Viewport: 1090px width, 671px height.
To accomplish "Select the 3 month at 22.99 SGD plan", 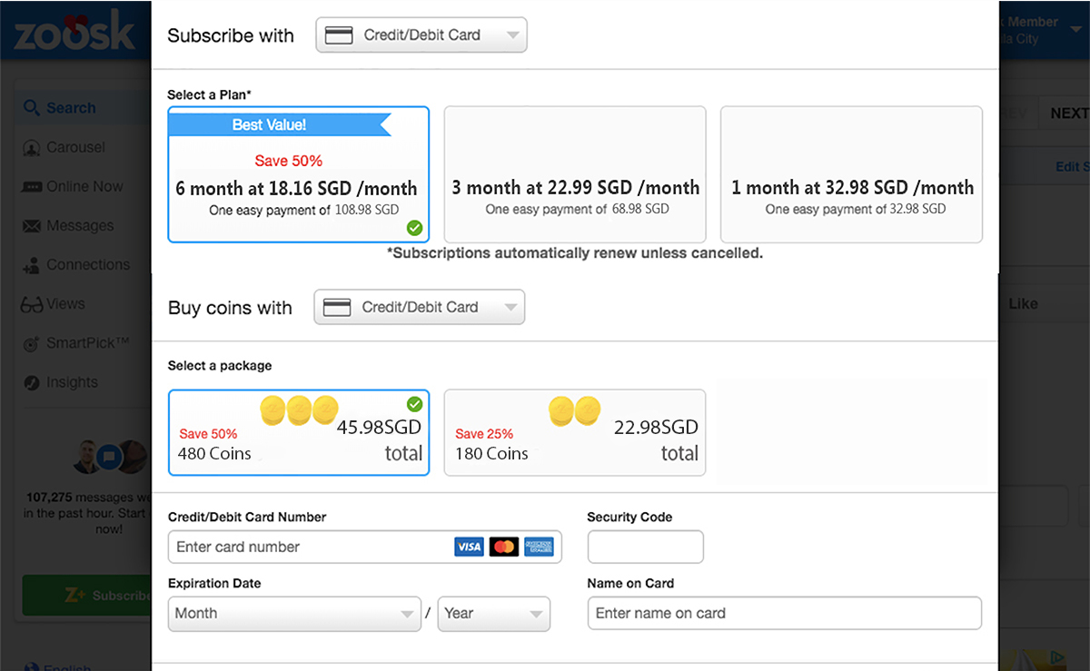I will [575, 174].
